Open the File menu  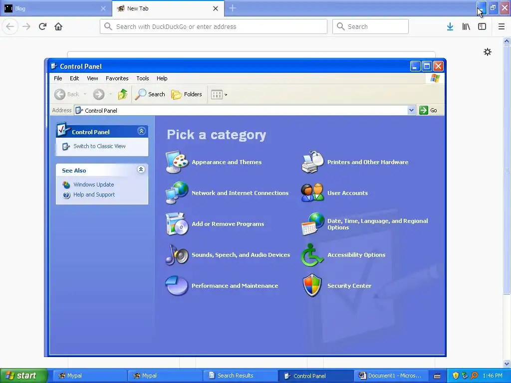coord(58,78)
